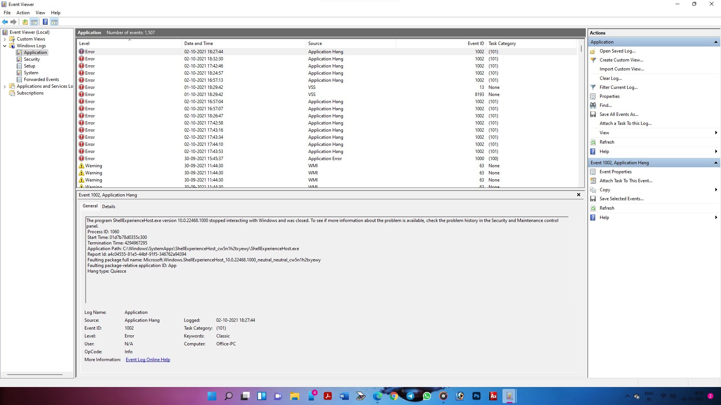Click the Event Properties icon
Screen dimensions: 721x405
pyautogui.click(x=594, y=172)
